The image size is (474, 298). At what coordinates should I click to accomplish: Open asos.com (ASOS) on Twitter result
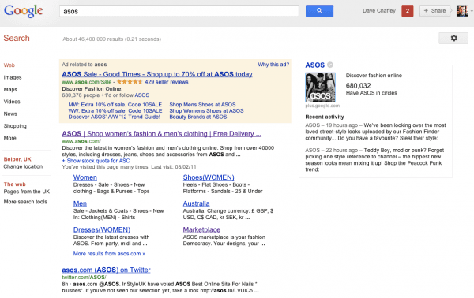tap(106, 270)
